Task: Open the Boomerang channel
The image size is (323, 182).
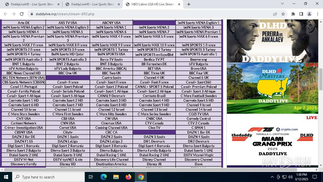Action: [x=199, y=59]
